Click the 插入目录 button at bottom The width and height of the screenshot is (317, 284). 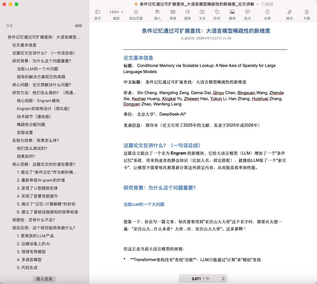click(x=44, y=279)
